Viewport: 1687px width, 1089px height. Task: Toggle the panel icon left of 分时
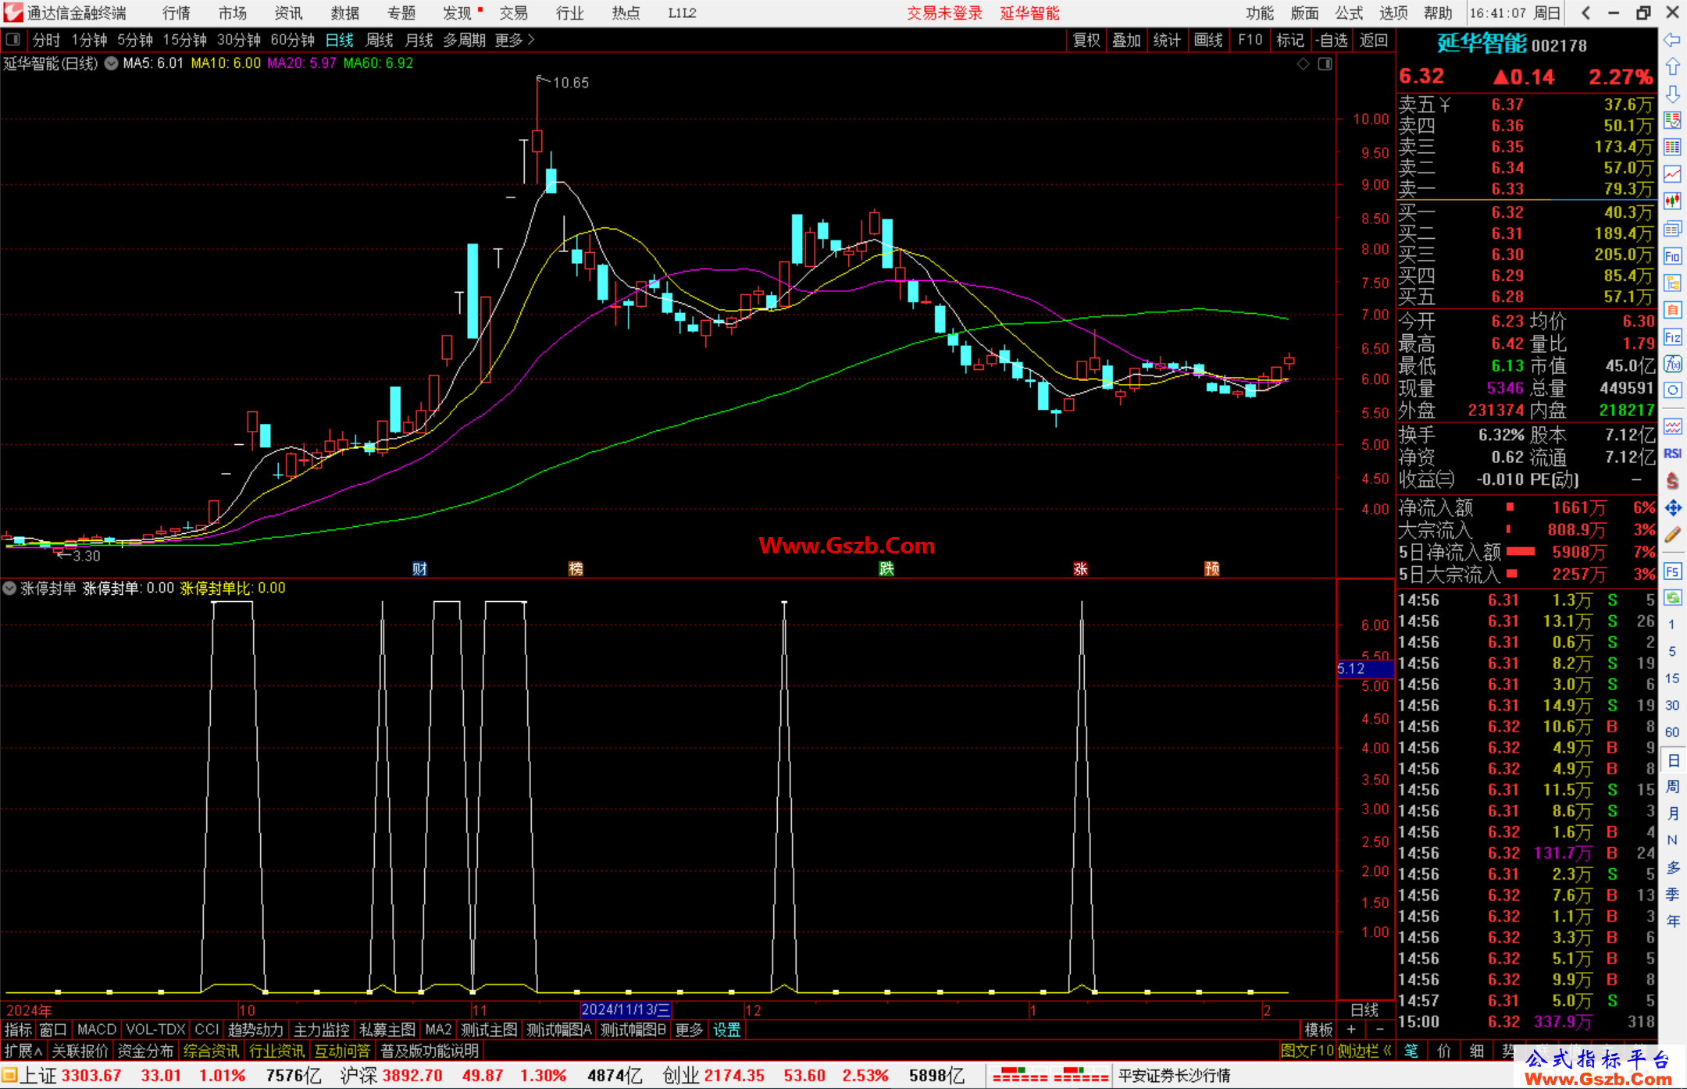(12, 39)
